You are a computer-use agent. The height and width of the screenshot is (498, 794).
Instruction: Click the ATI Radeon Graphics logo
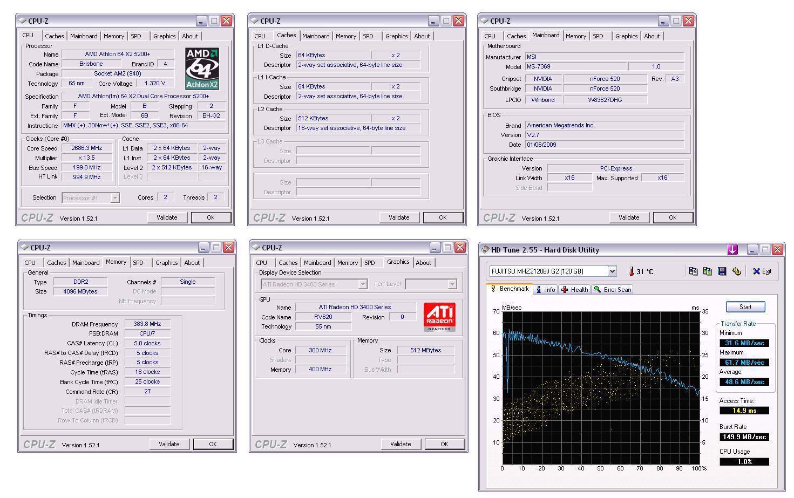tap(439, 317)
